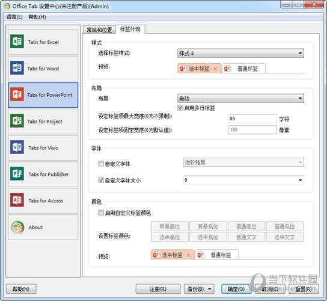Click the 选中低位 color button
Viewport: 327px width, 301px height.
pos(208,237)
